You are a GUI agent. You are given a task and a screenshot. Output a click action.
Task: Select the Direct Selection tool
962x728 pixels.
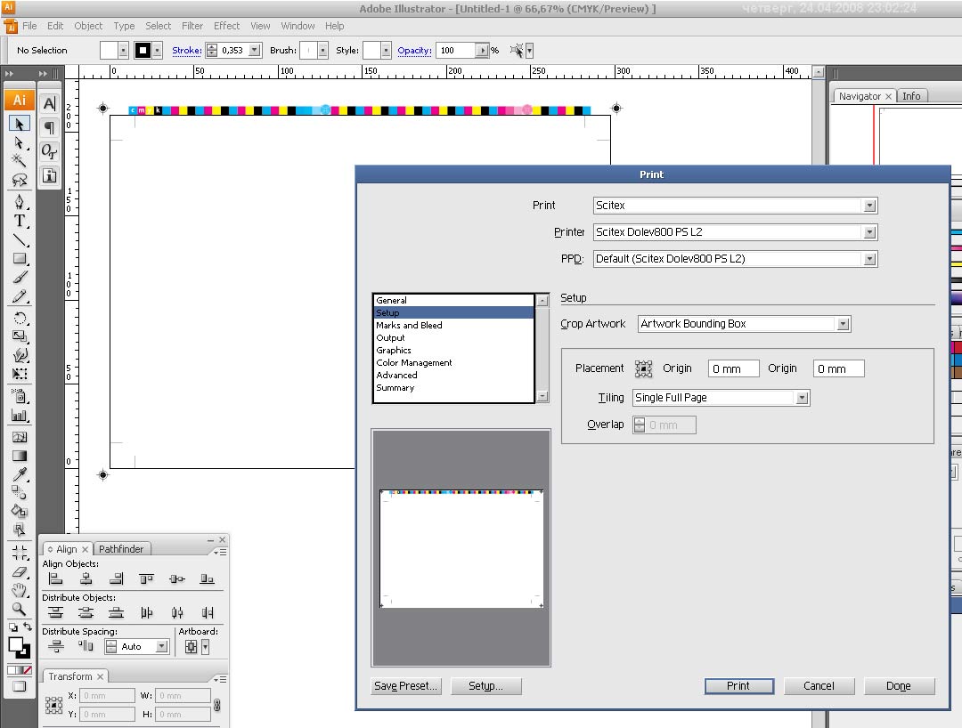pyautogui.click(x=20, y=142)
